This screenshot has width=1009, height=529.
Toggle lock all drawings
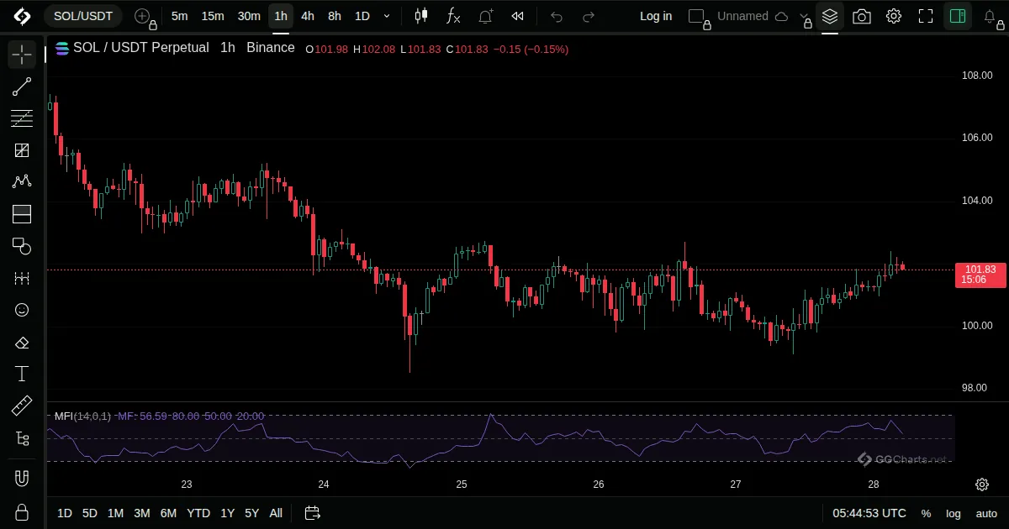coord(22,511)
